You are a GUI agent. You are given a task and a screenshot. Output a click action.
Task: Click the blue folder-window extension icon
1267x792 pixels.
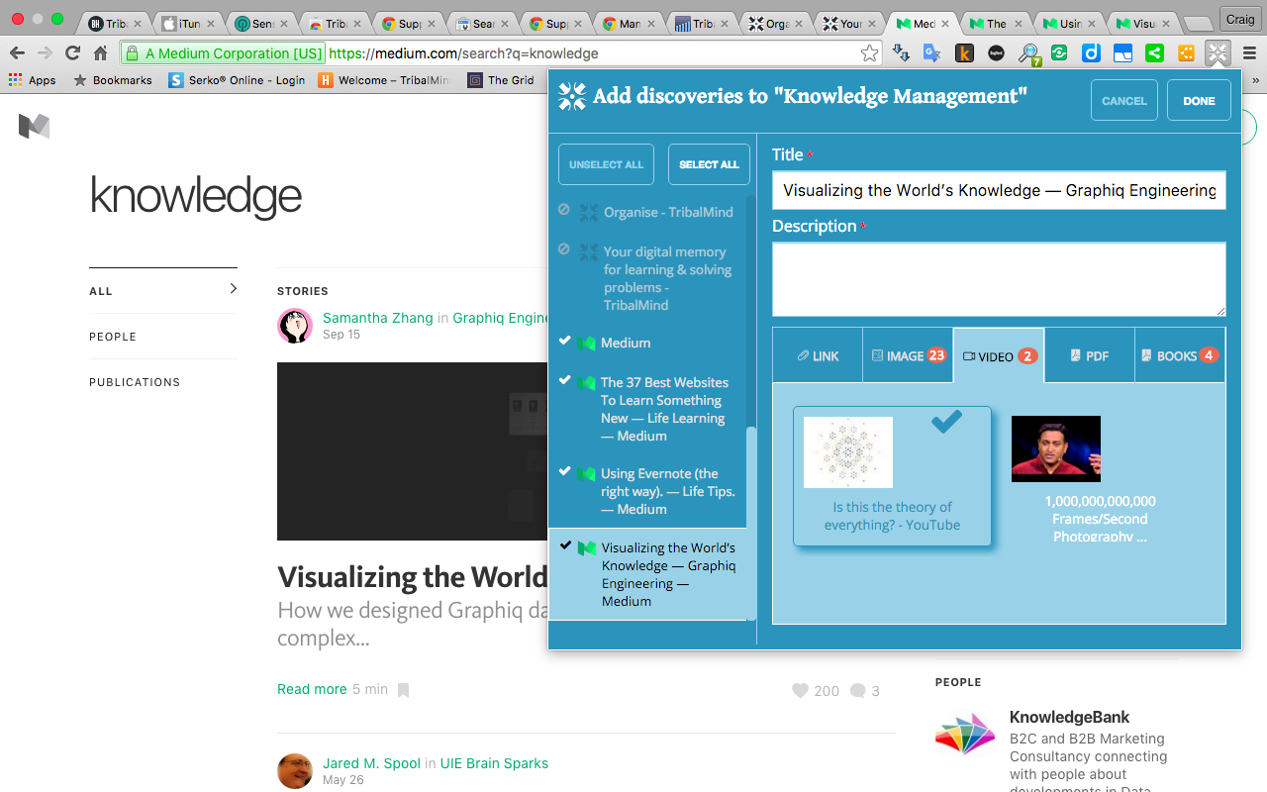coord(1122,53)
